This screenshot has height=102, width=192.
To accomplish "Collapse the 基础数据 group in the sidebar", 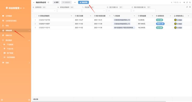I will [29, 40].
